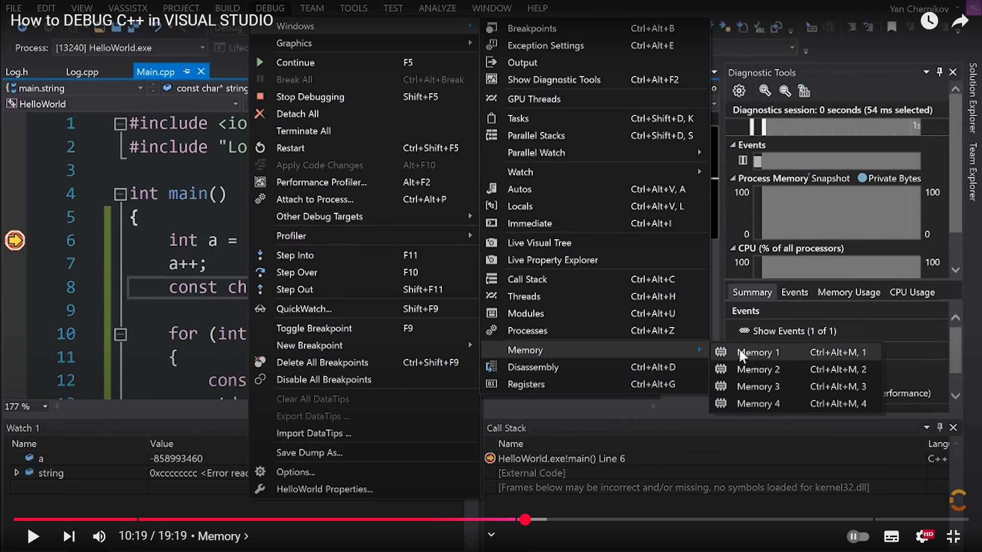
Task: Pin the Diagnostic Tools panel
Action: 940,72
